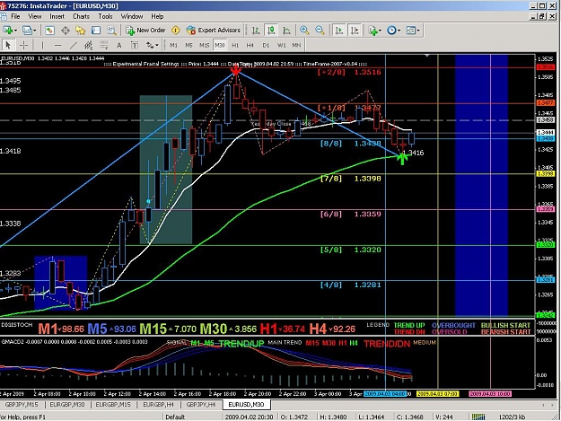Switch to the GBPJPY,H4 chart tab
Screen dimensions: 561x421
(x=201, y=405)
